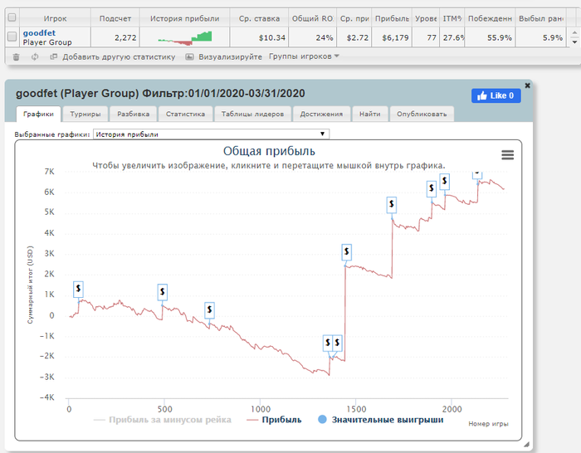Click the right $ marker of the pair near -2K
581x453 pixels.
[x=337, y=343]
